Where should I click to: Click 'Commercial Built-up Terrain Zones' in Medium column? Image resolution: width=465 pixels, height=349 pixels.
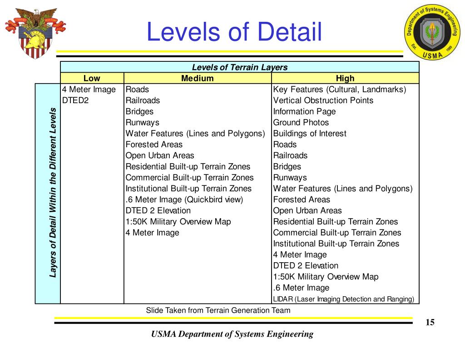(x=189, y=178)
